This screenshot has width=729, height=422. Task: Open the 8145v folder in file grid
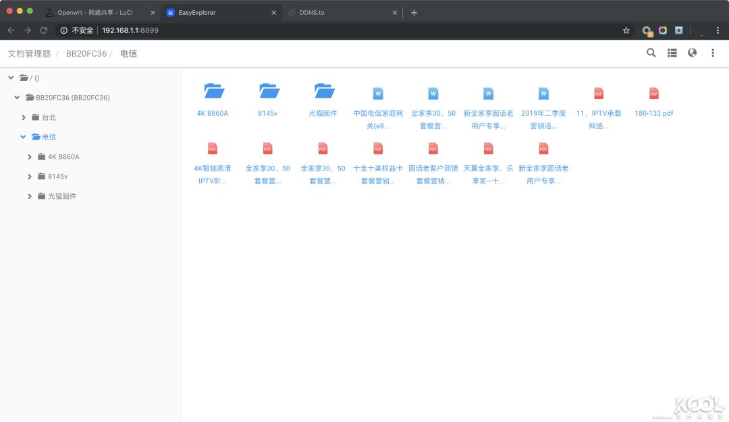coord(268,92)
